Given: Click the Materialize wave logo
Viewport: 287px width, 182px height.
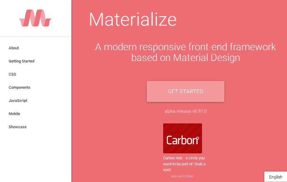Looking at the screenshot, I should 35,19.
